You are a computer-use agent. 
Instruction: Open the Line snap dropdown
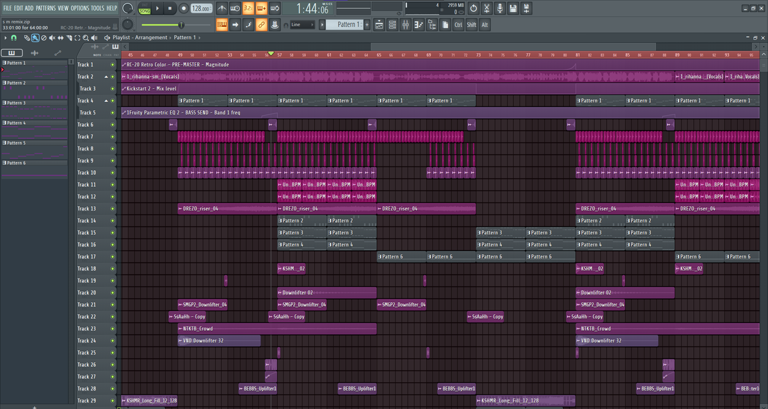click(302, 25)
